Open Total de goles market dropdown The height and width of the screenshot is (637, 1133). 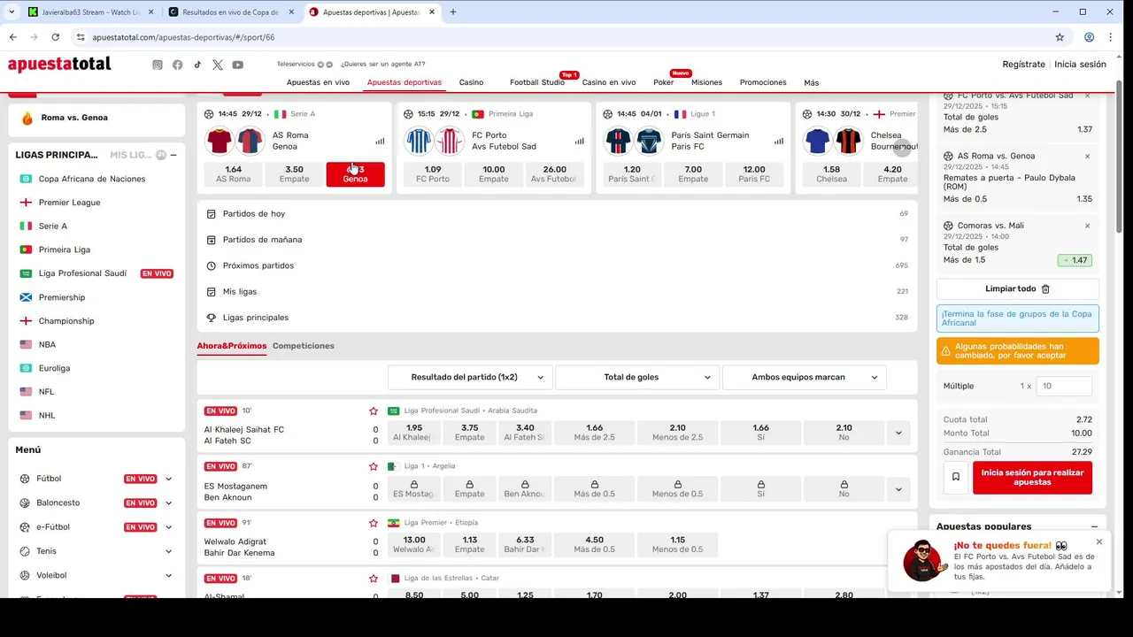tap(637, 377)
